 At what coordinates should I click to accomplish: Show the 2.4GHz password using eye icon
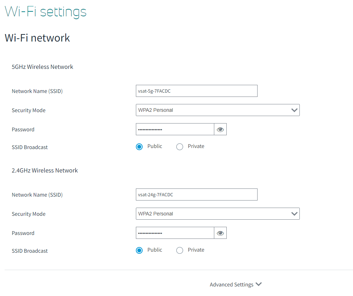(x=220, y=233)
